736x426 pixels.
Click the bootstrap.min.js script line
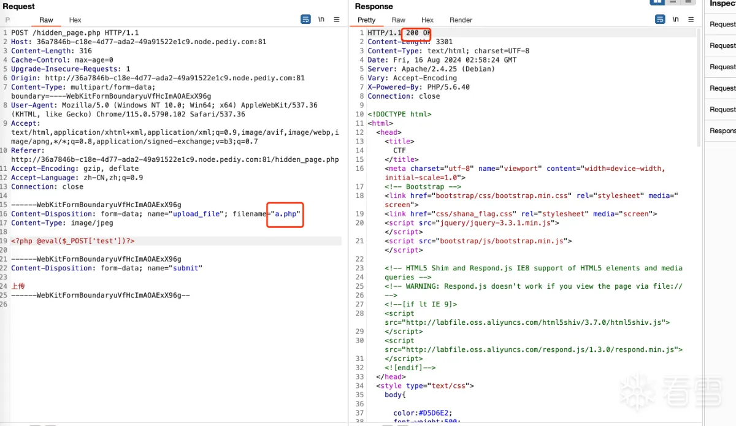[478, 241]
